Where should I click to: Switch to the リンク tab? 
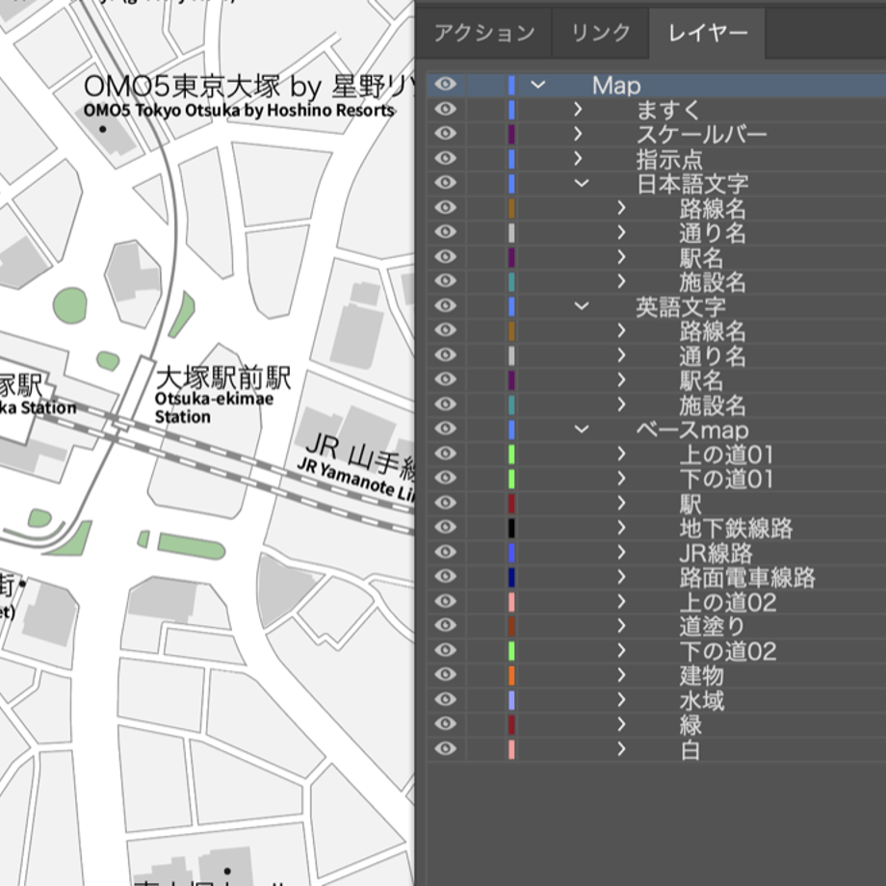point(601,33)
